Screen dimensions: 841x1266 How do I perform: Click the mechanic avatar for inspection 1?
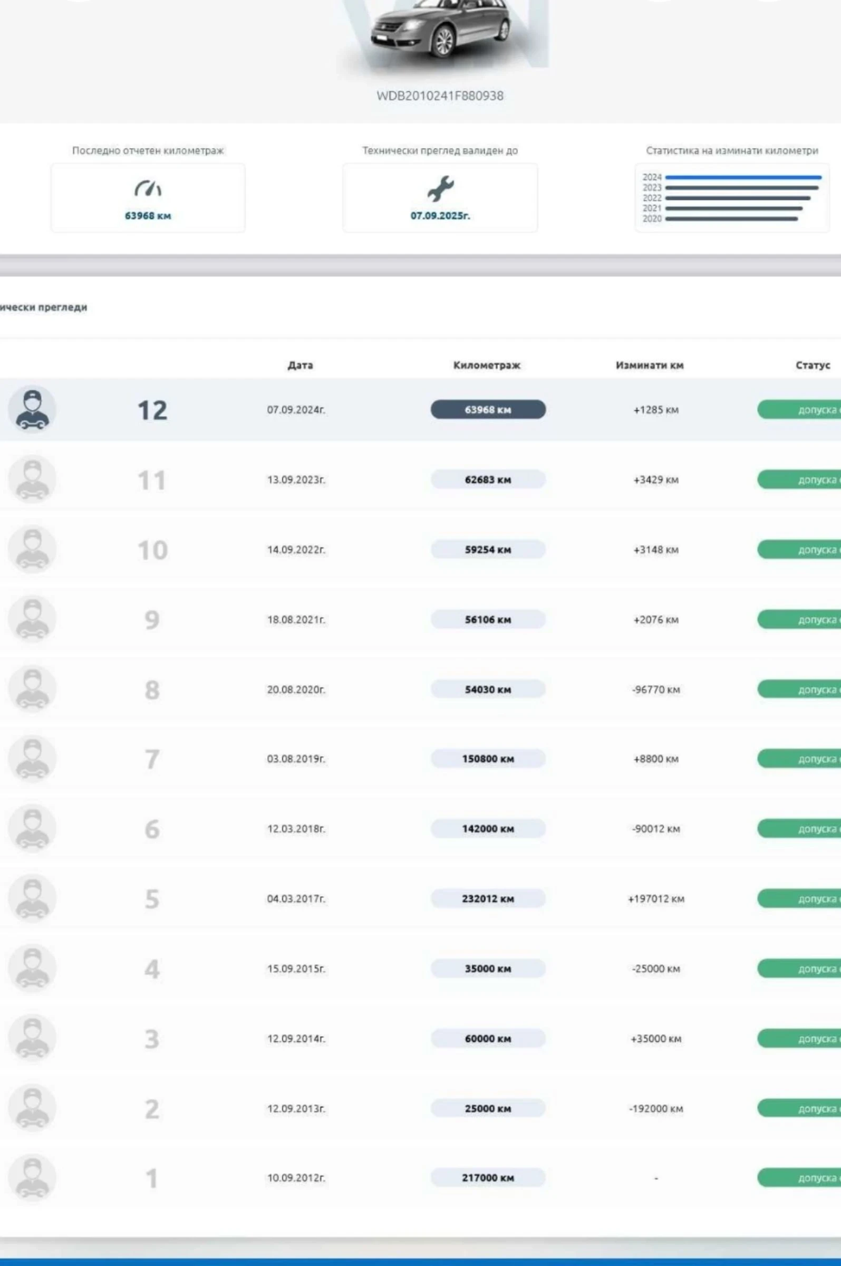pyautogui.click(x=32, y=1177)
